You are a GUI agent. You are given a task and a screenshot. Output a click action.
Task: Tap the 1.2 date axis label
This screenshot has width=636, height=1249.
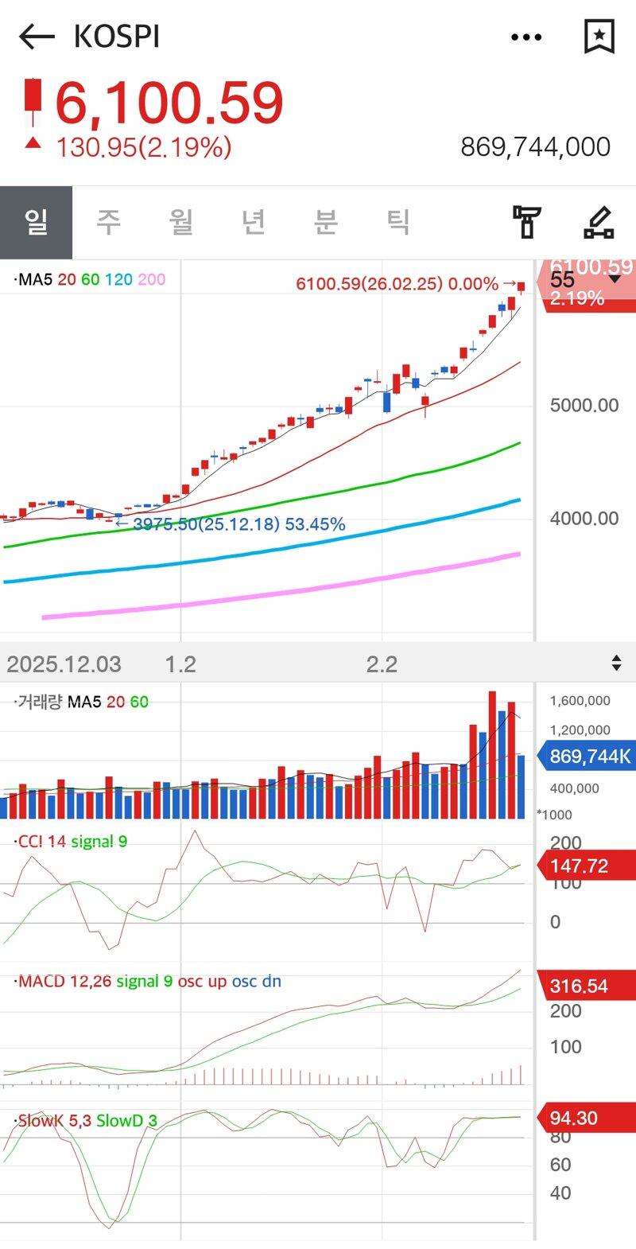(x=180, y=664)
